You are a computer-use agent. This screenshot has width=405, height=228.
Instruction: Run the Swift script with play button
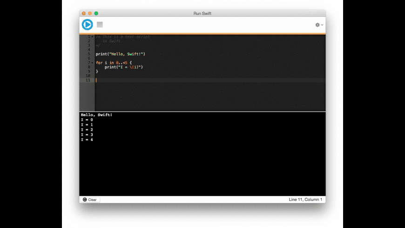88,25
